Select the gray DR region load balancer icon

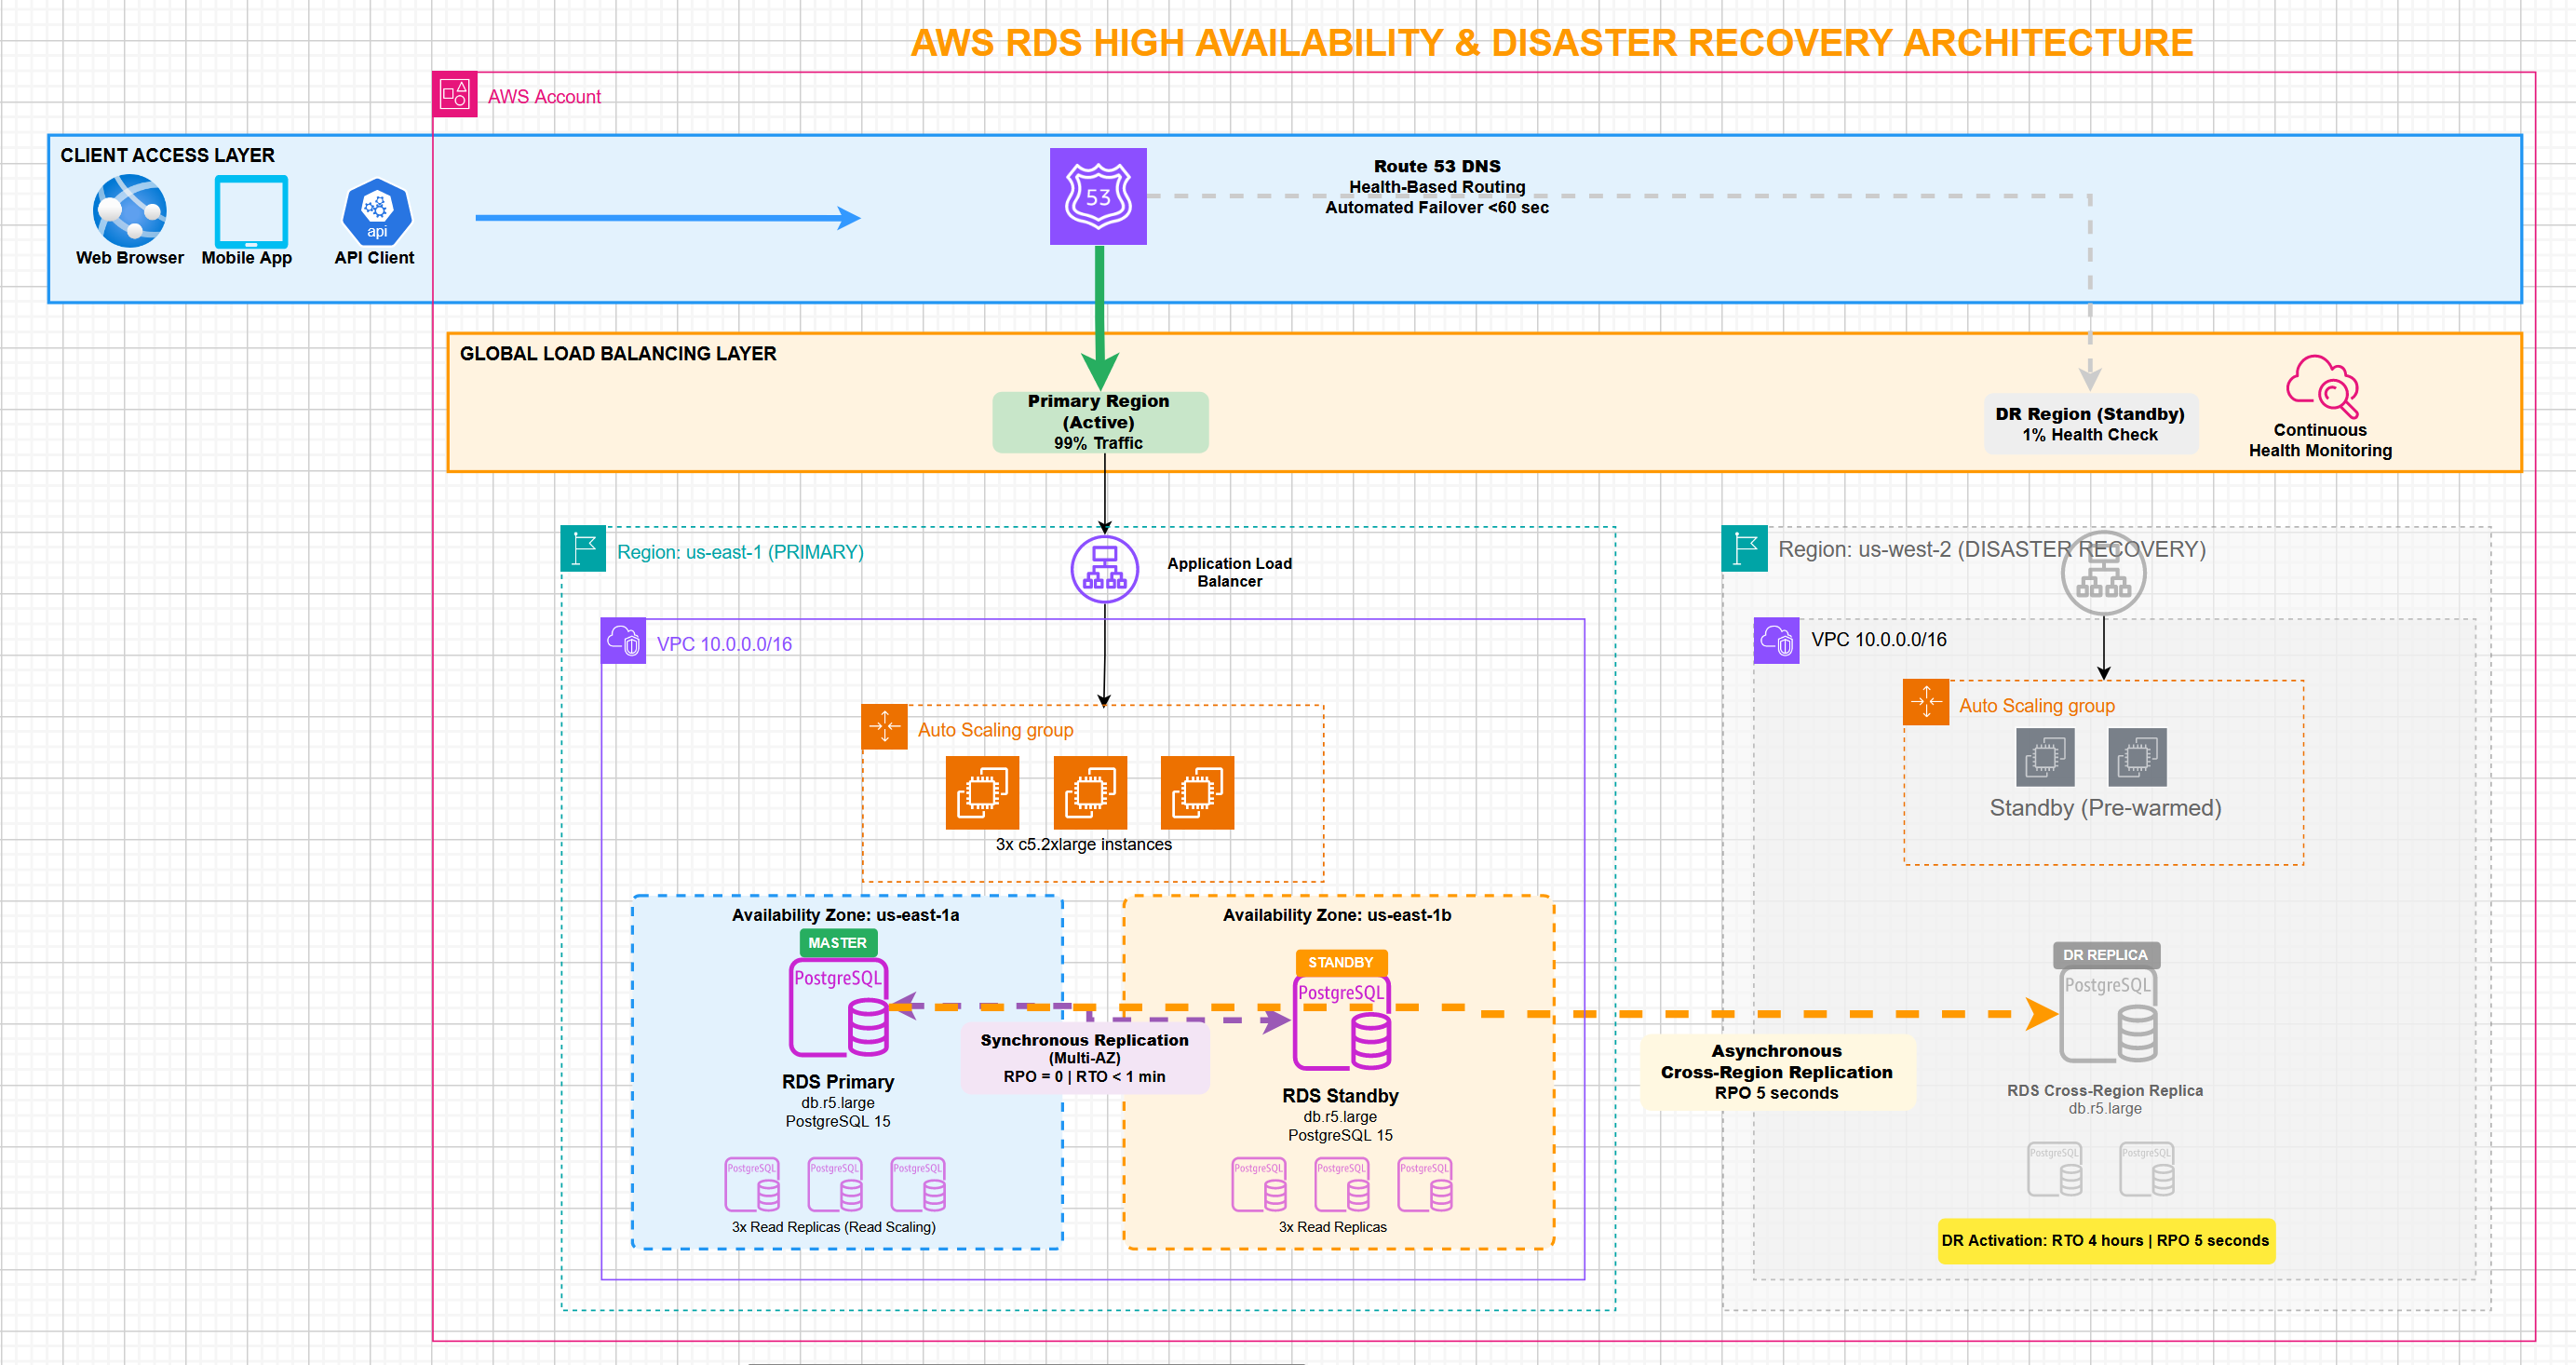click(x=2104, y=573)
